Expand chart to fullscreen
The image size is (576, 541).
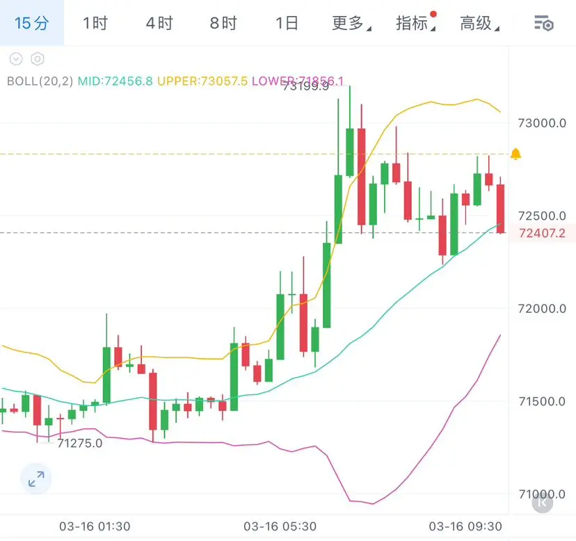pos(36,479)
